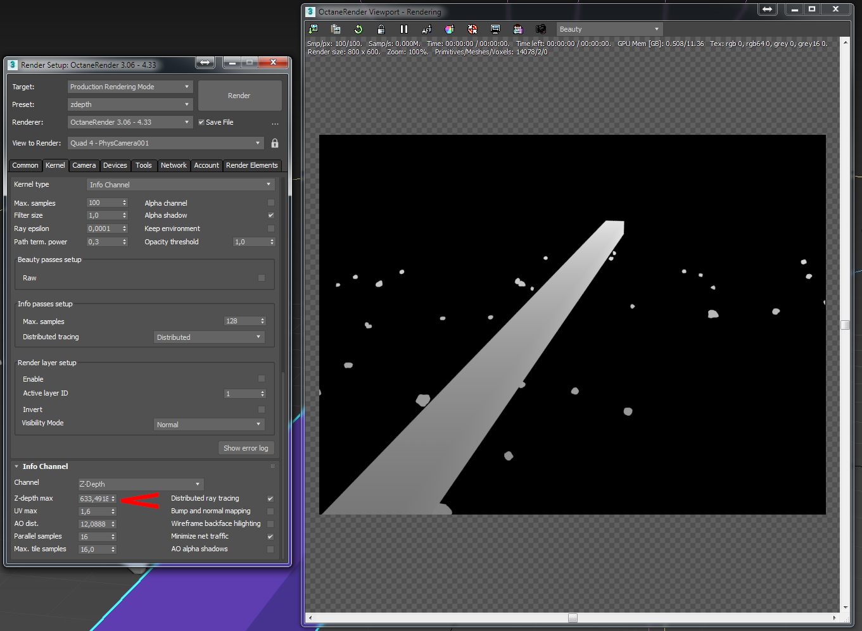Click the render region icon in viewport toolbar

click(518, 29)
